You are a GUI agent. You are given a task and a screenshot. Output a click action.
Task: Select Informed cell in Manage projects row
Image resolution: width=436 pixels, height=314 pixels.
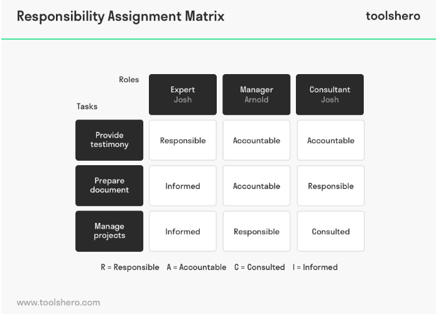tap(183, 232)
